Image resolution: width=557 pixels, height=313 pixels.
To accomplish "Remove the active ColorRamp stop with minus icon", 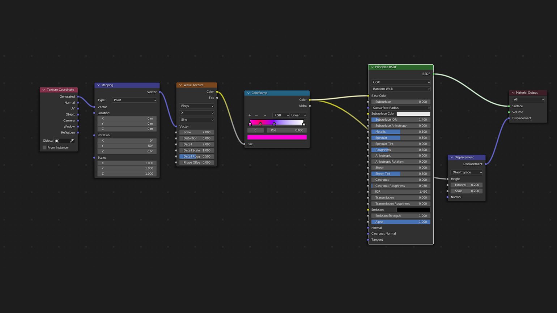I will 256,115.
